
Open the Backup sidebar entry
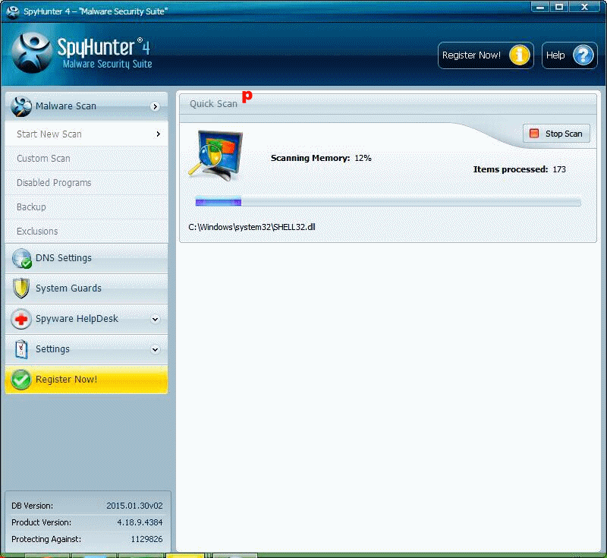[86, 207]
